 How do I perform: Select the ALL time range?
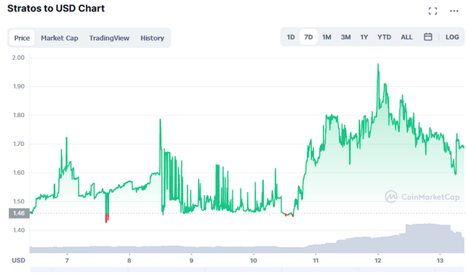tap(406, 37)
